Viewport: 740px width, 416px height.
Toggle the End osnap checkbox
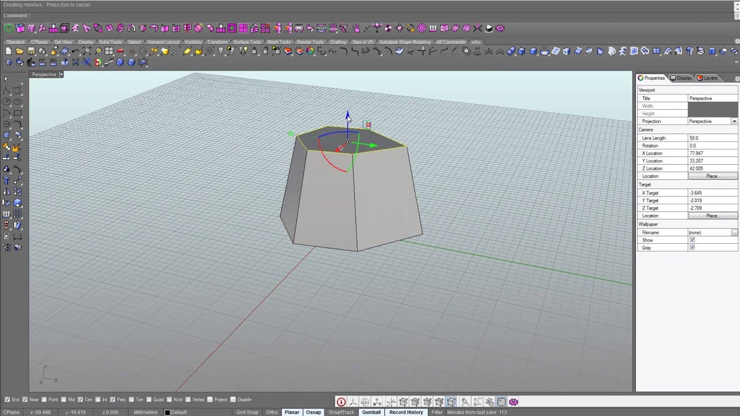click(x=7, y=399)
